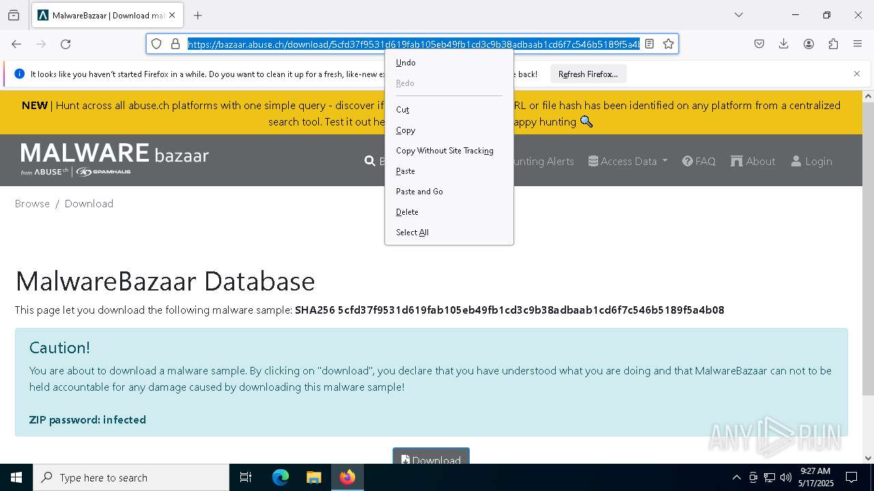Open the Firefox hamburger application menu
Image resolution: width=874 pixels, height=491 pixels.
pos(858,44)
